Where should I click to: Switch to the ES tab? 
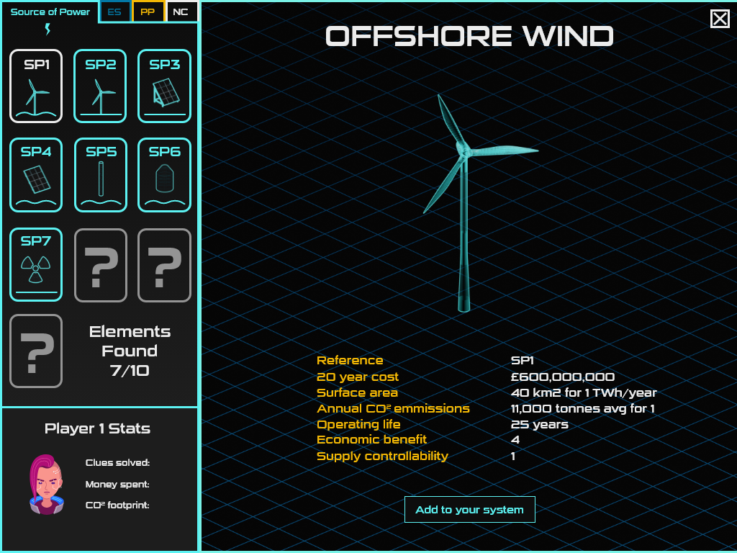(x=114, y=12)
